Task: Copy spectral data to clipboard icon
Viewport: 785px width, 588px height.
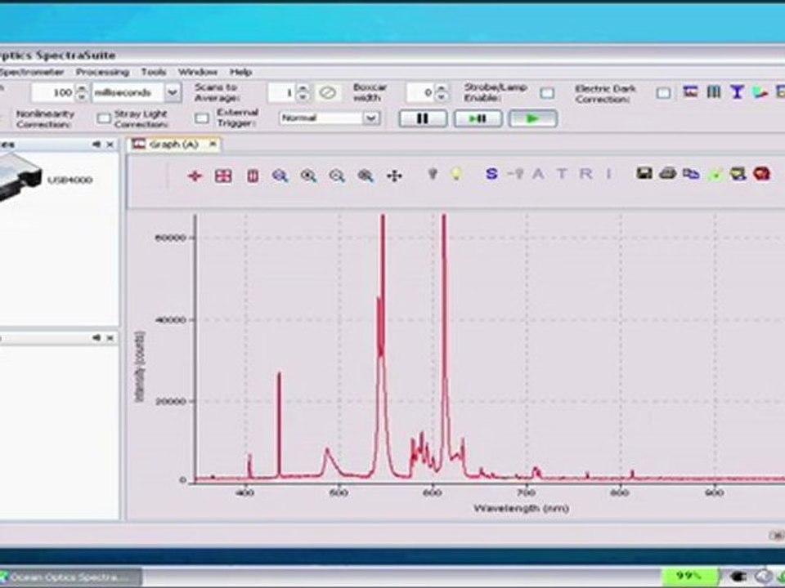Action: pos(691,174)
